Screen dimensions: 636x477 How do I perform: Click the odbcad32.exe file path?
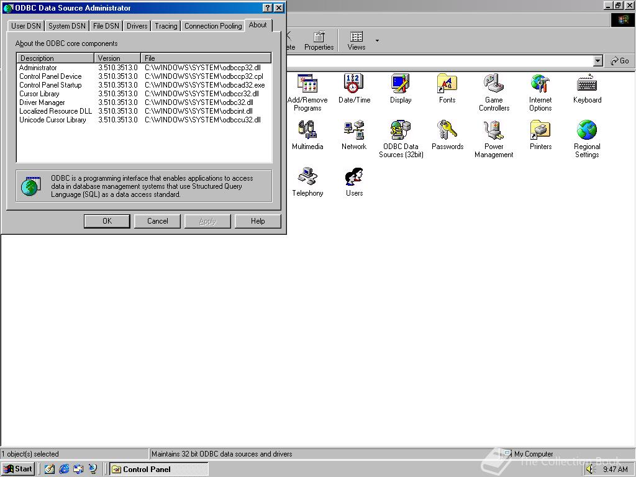[x=205, y=85]
